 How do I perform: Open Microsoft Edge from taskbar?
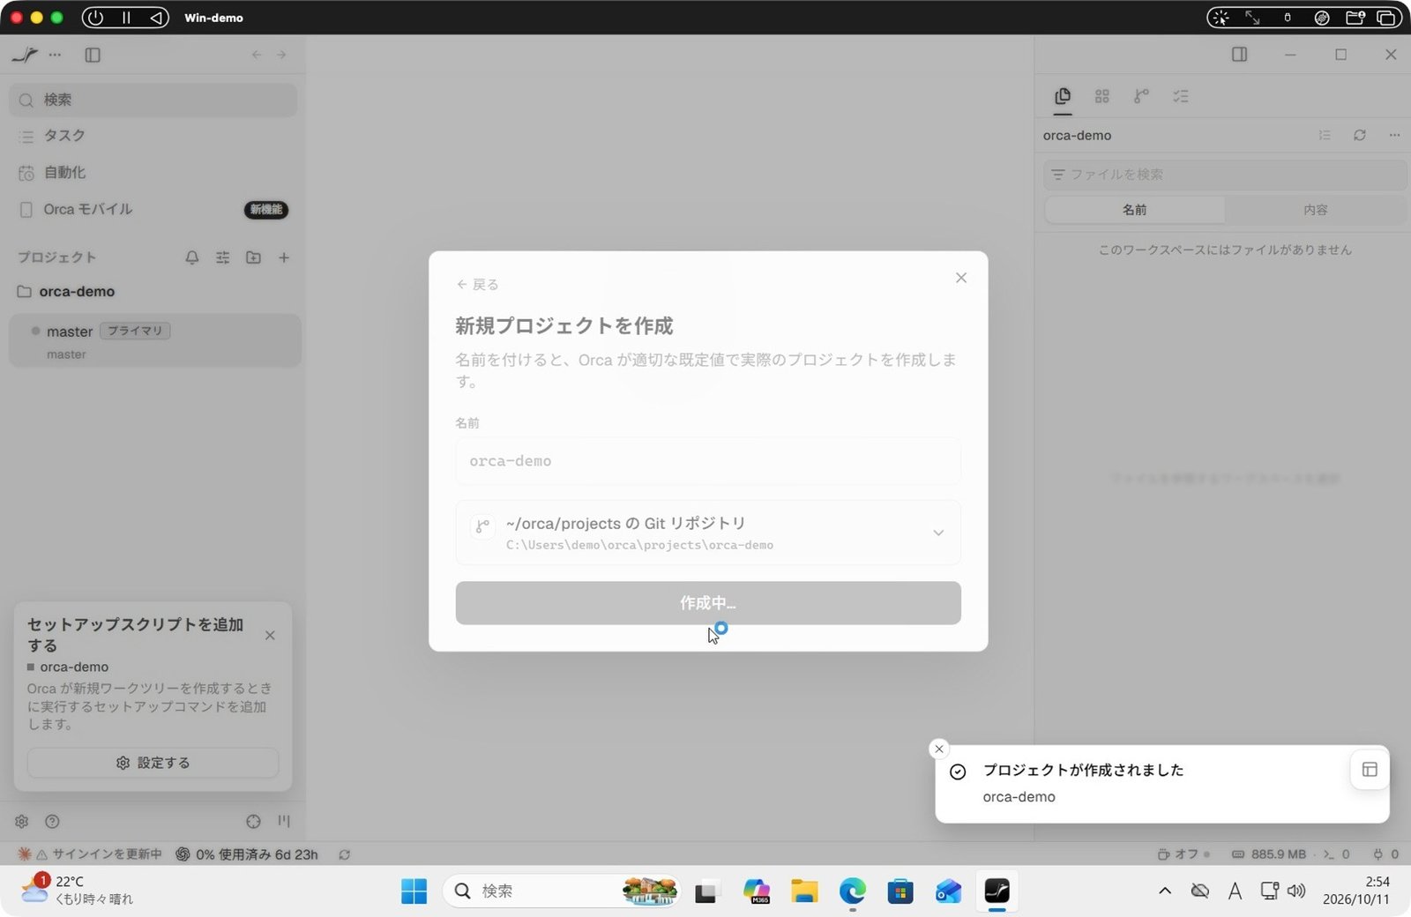852,891
